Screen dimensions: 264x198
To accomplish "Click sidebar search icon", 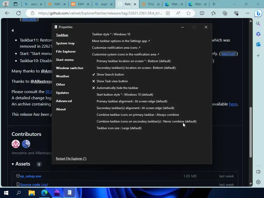I will pos(258,23).
